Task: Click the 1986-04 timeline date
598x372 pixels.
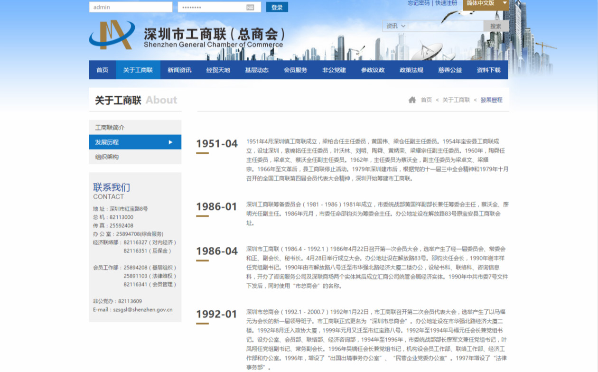Action: [x=217, y=251]
